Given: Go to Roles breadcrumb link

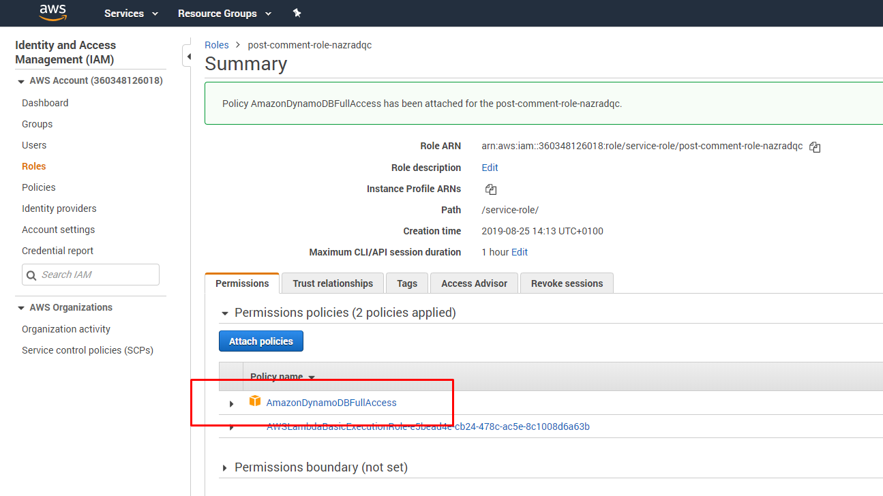Looking at the screenshot, I should click(217, 45).
